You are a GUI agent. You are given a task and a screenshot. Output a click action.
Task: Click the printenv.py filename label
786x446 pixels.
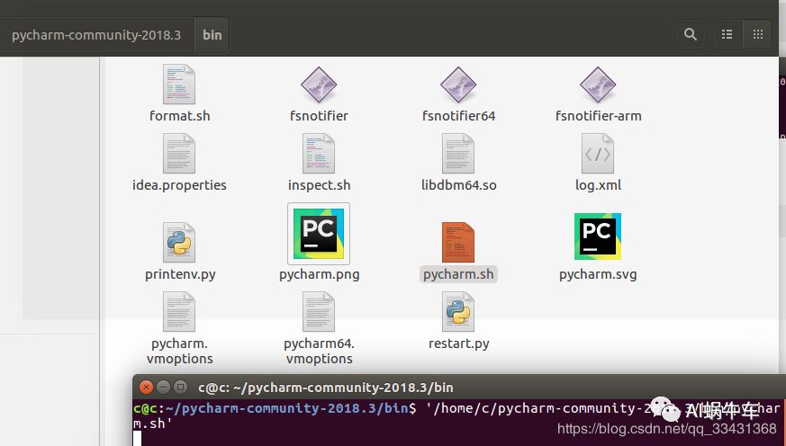(180, 274)
